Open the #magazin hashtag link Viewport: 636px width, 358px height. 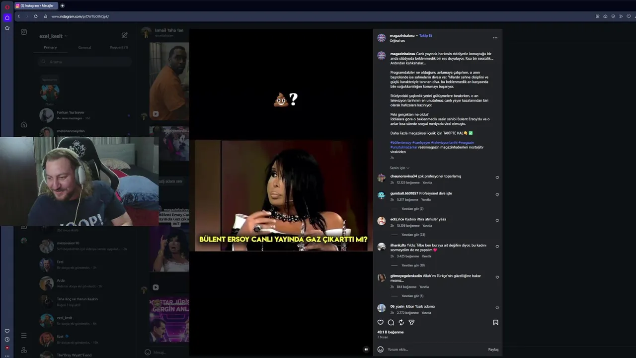(466, 143)
